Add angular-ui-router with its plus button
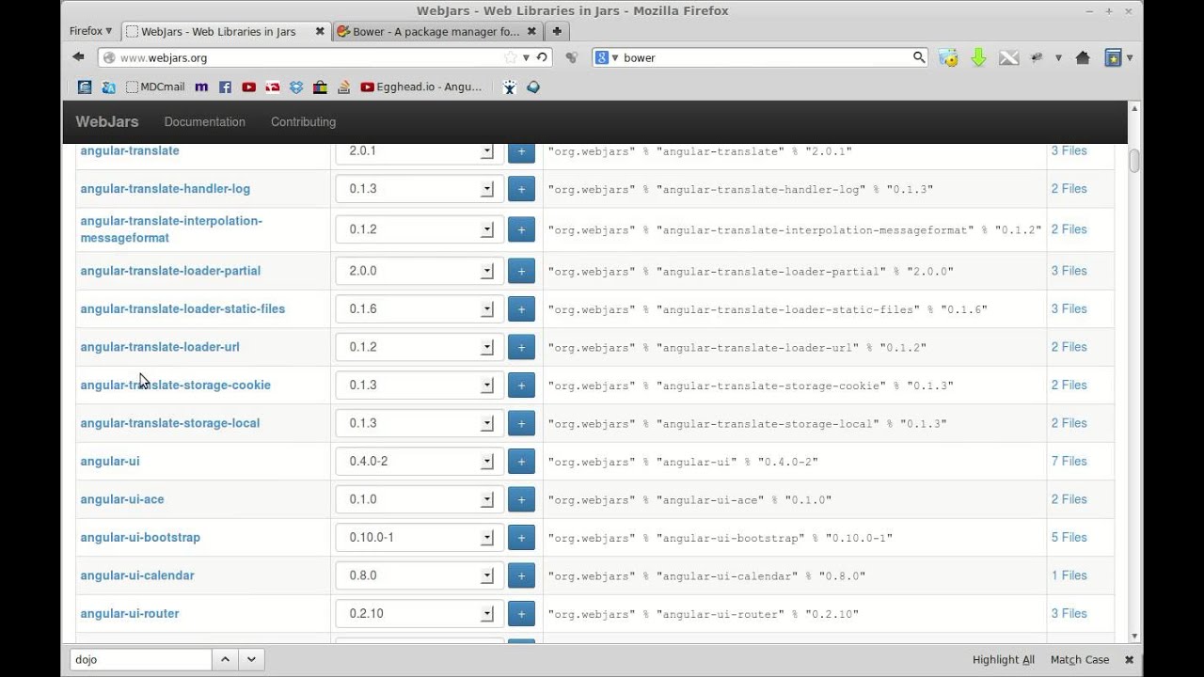Image resolution: width=1204 pixels, height=677 pixels. pyautogui.click(x=521, y=614)
